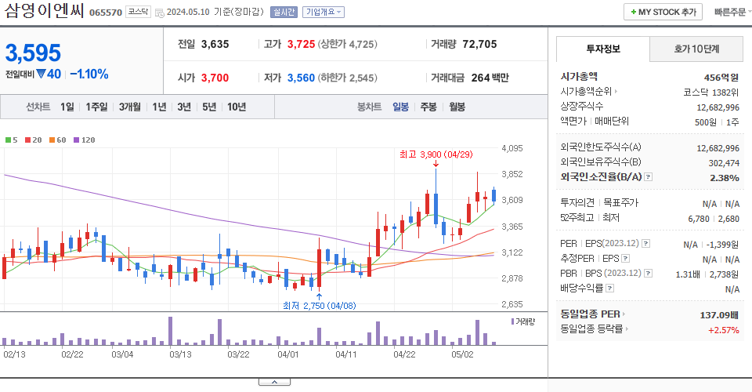Click the 거래량 value 72,705

(479, 44)
